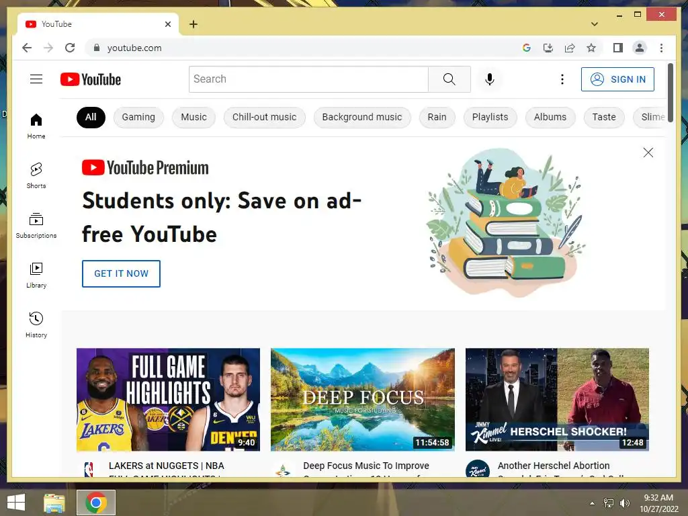Select the Chill-out music chip
The height and width of the screenshot is (516, 688).
pyautogui.click(x=264, y=117)
